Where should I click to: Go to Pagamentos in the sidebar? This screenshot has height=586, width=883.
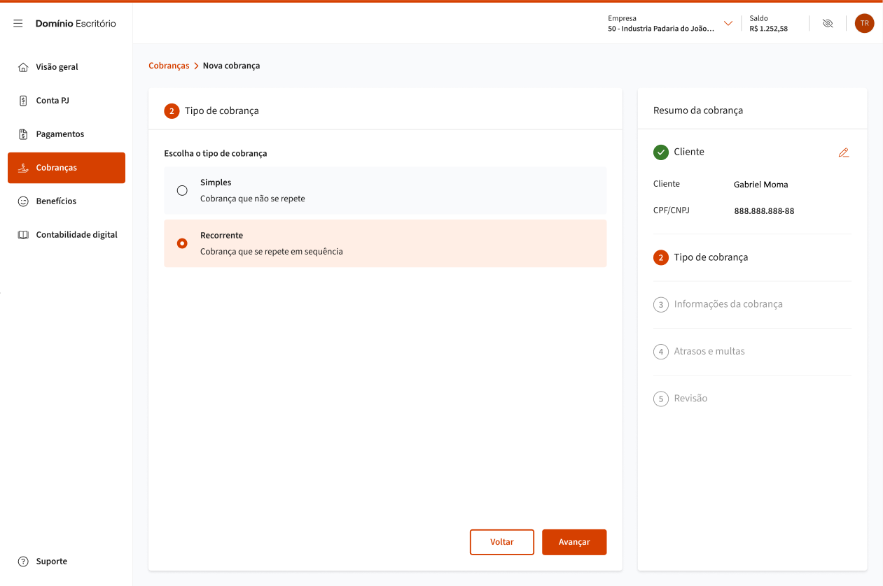(60, 134)
